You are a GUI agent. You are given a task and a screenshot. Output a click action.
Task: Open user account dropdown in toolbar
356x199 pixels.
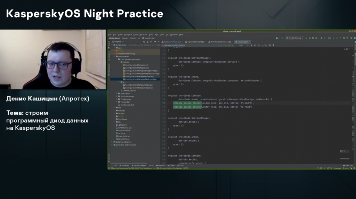pos(277,38)
